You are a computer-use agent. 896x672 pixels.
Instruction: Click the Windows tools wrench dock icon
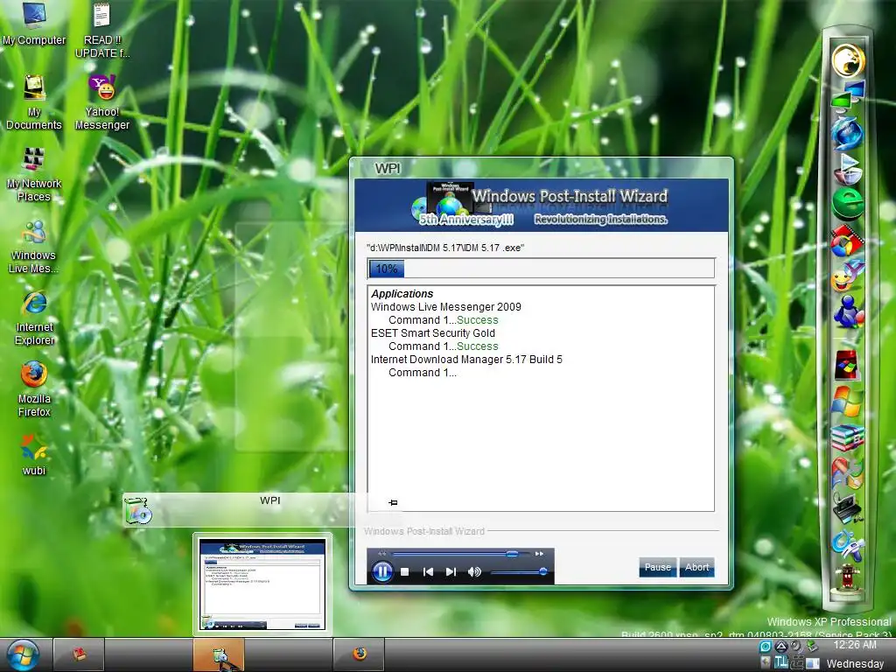(847, 473)
